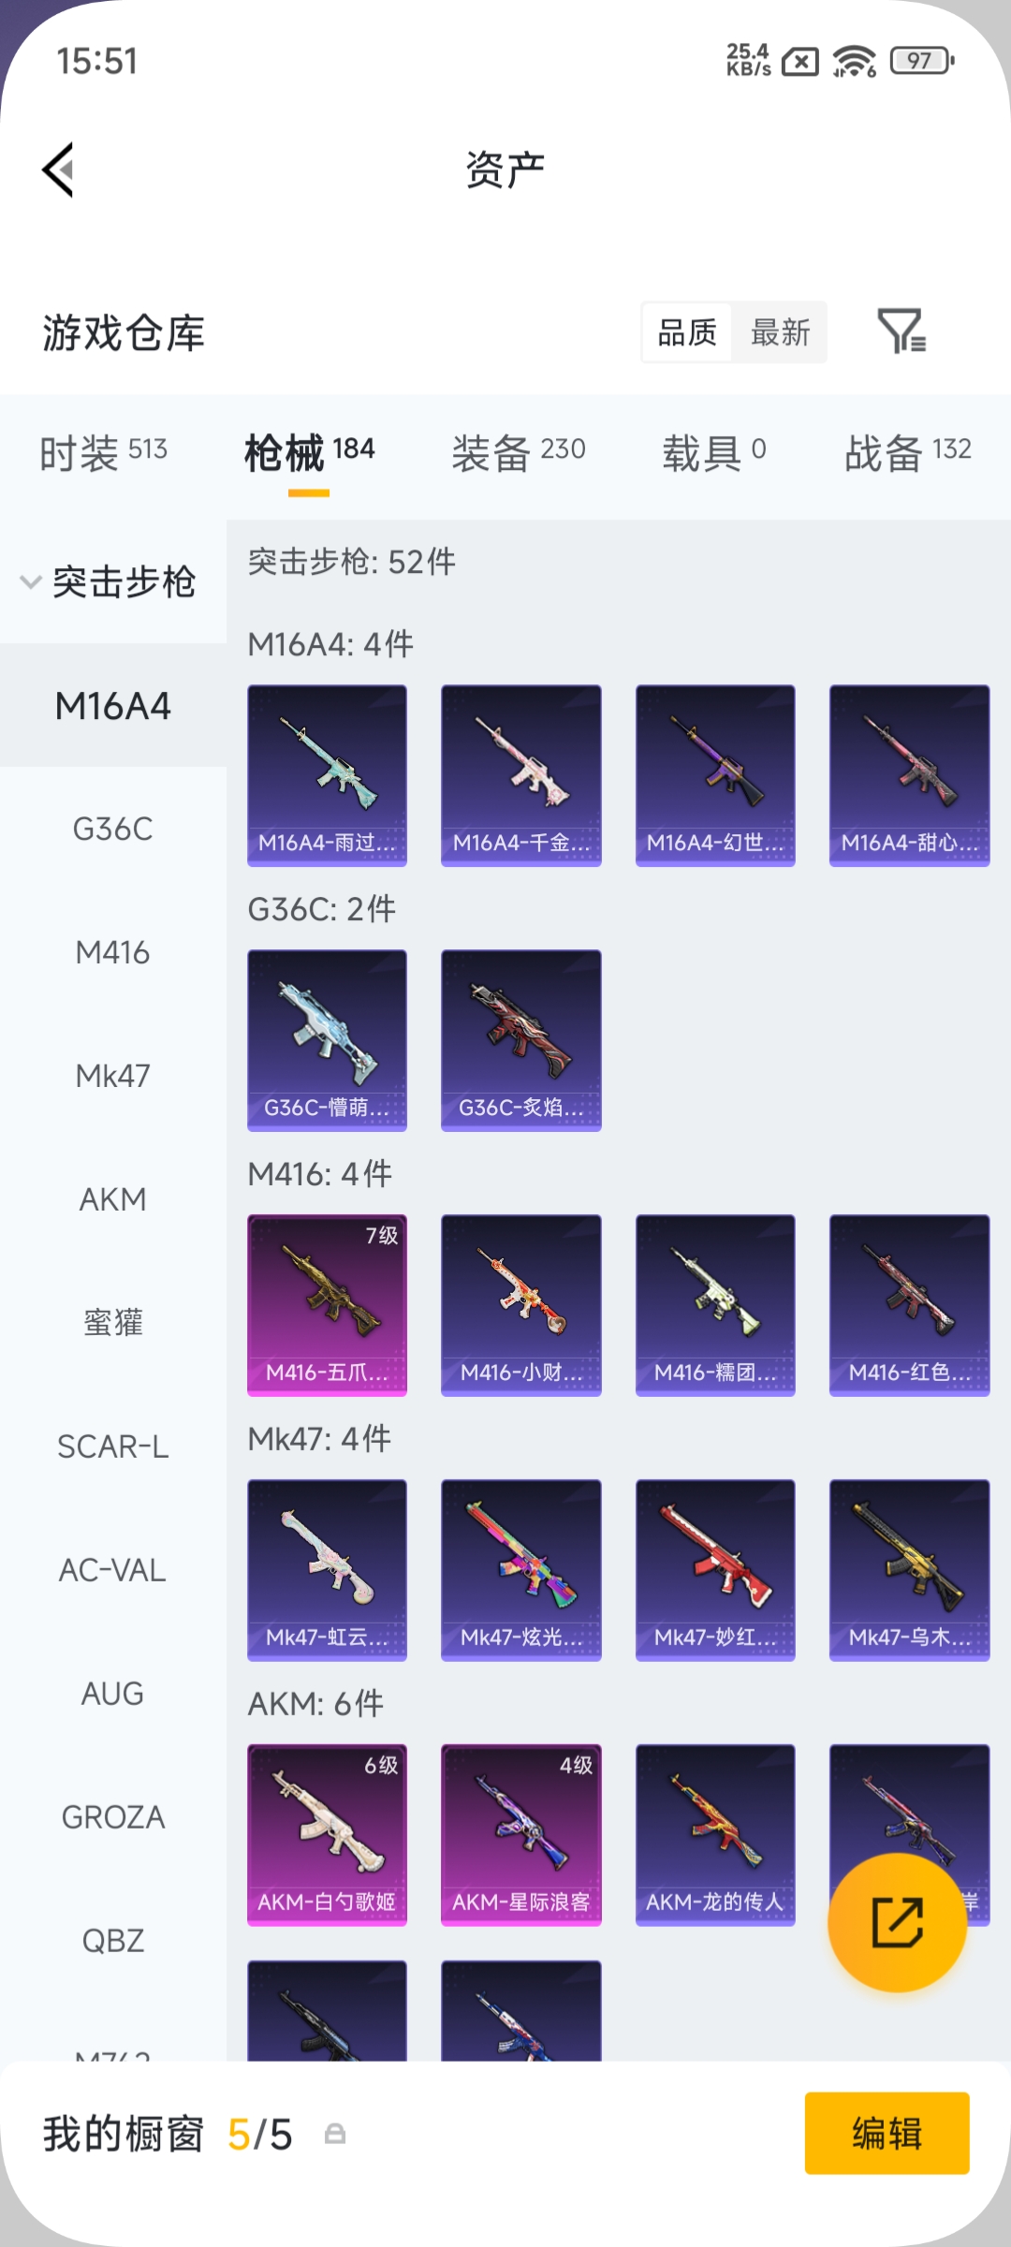This screenshot has height=2247, width=1011.
Task: Switch sorting to 品质
Action: click(687, 332)
